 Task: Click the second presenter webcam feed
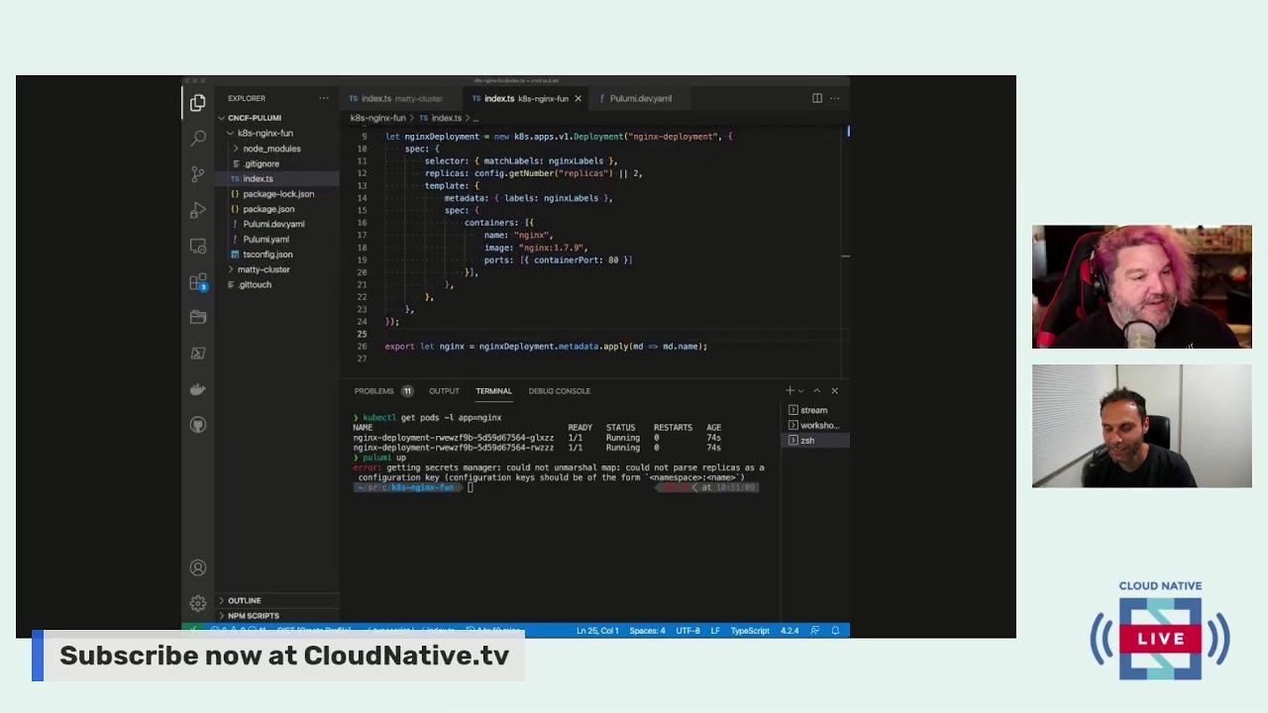click(1142, 427)
